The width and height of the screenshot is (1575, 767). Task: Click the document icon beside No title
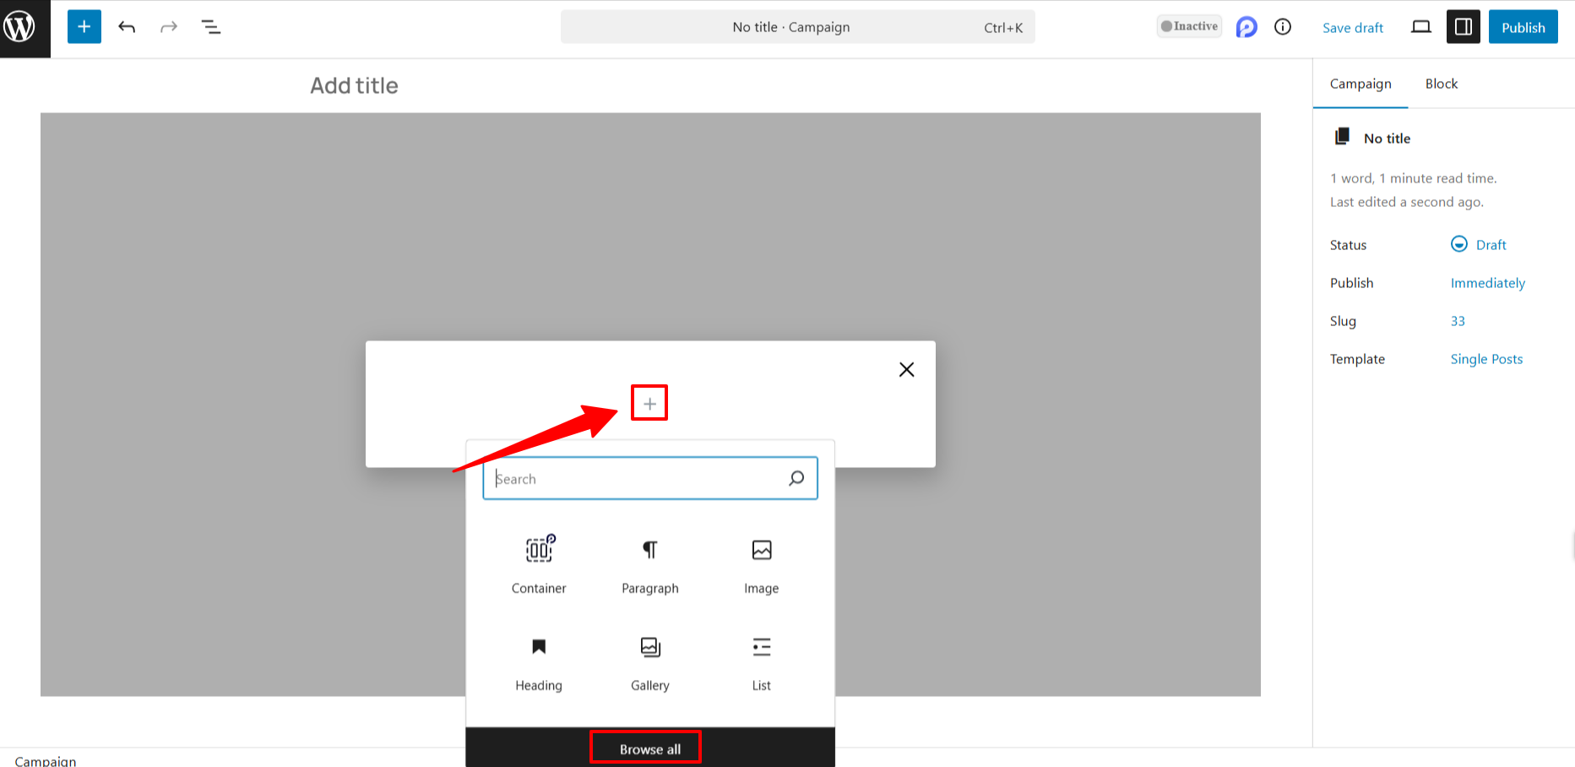click(1342, 137)
